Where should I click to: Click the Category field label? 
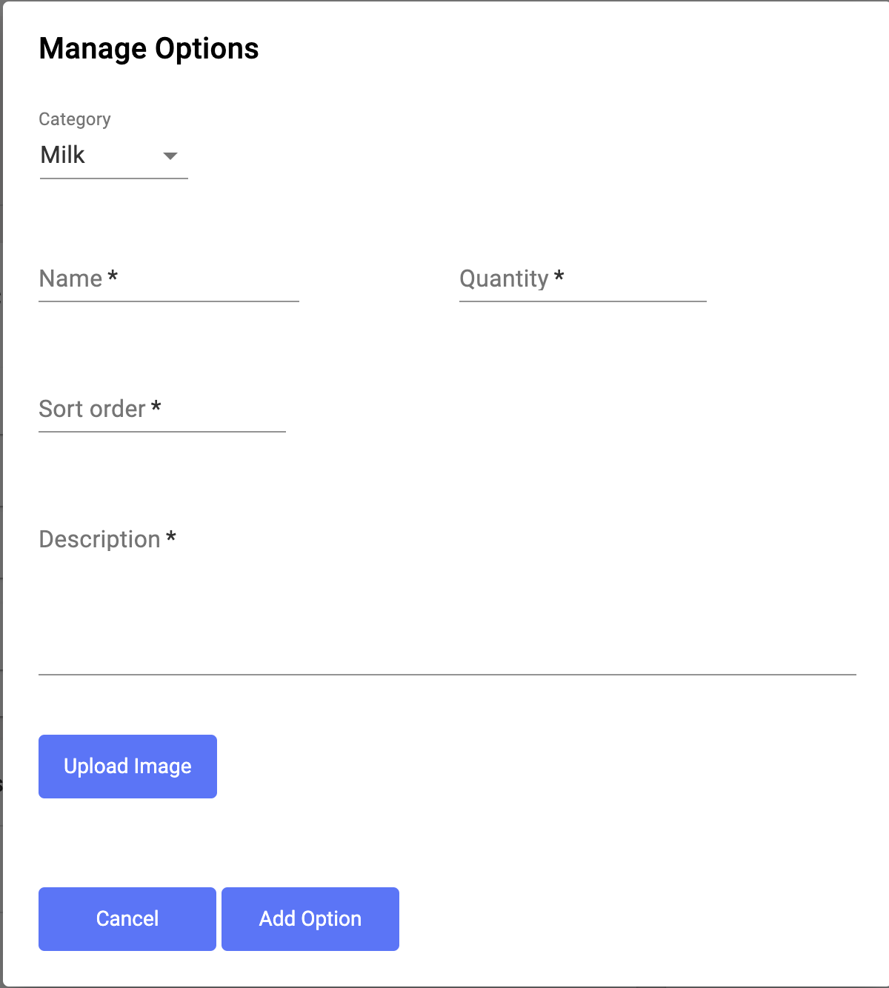pyautogui.click(x=75, y=119)
